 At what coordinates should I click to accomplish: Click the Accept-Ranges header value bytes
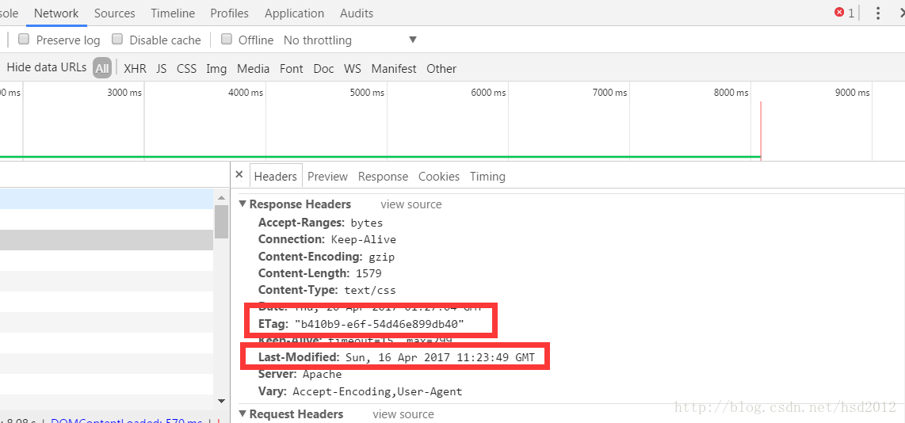coord(366,223)
